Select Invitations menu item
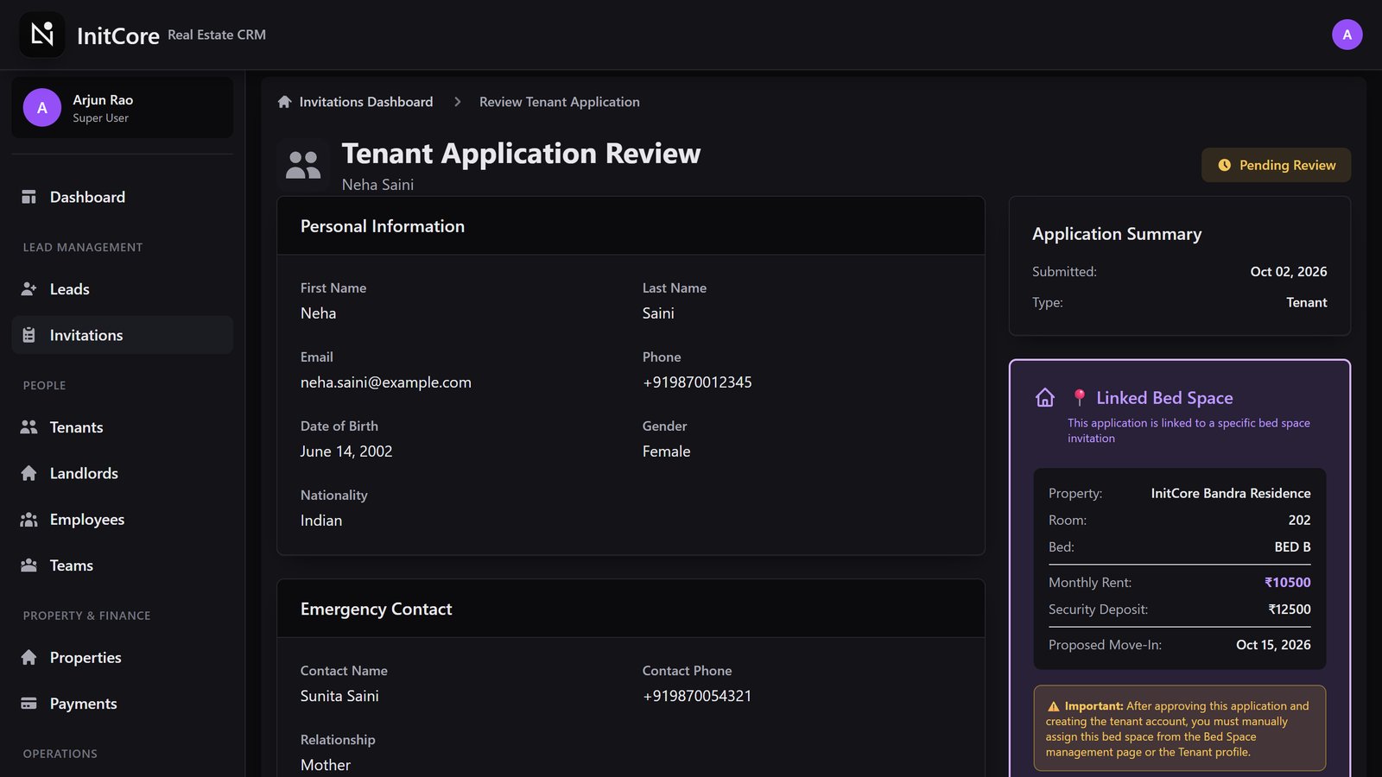The image size is (1382, 777). click(123, 335)
